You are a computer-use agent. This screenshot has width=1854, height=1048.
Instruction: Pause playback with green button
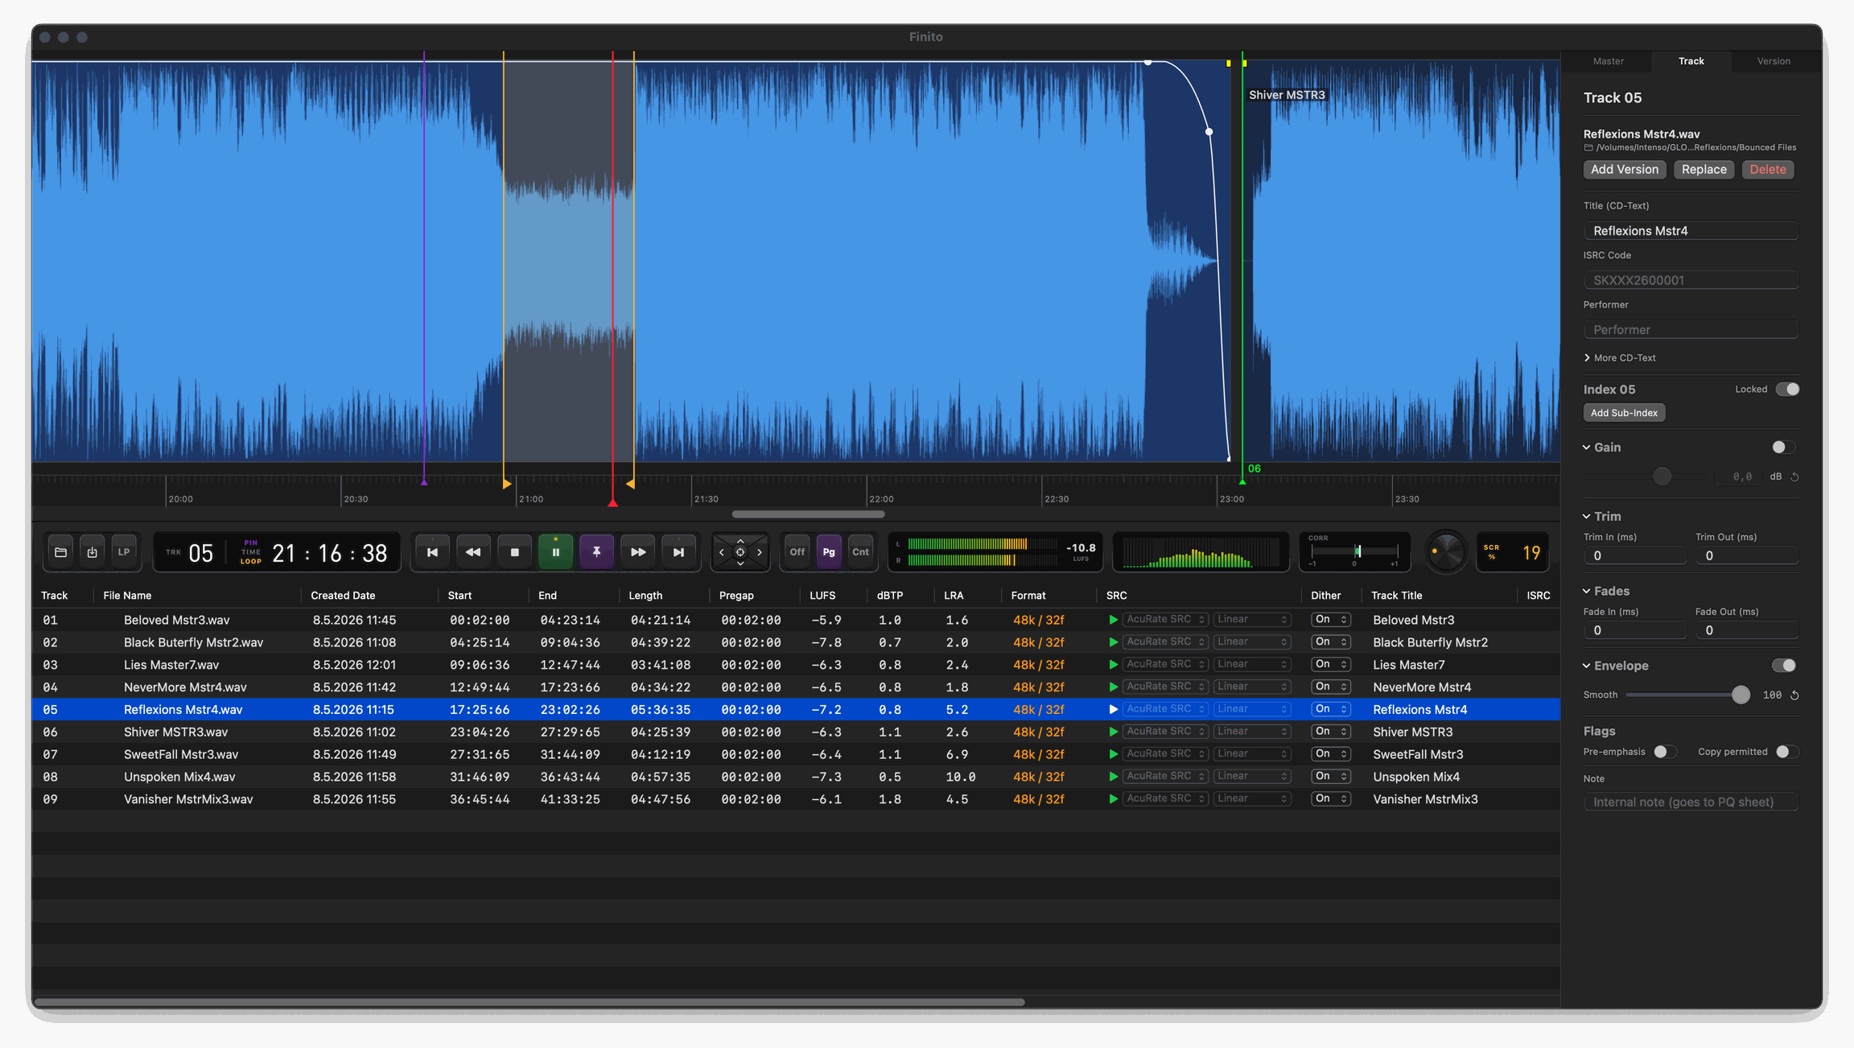coord(555,552)
